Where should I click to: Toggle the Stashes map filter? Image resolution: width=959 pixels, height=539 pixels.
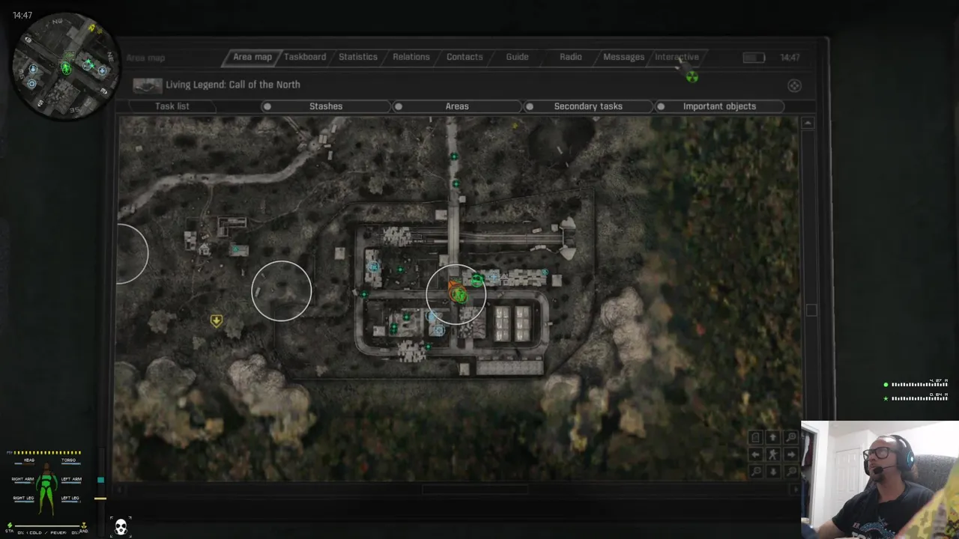click(x=326, y=106)
